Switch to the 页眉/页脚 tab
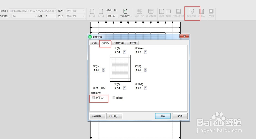Viewport: 256px width, 139px height. pos(119,43)
